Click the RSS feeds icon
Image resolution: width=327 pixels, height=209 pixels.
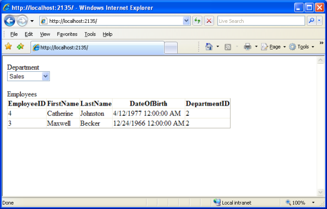tap(227, 47)
